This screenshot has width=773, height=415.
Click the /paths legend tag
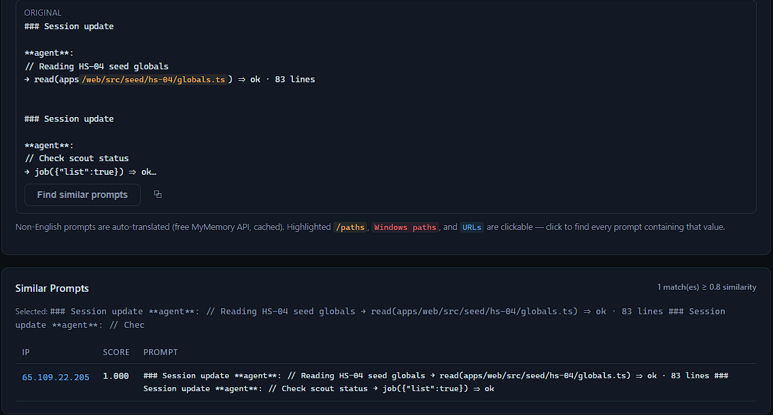point(350,227)
